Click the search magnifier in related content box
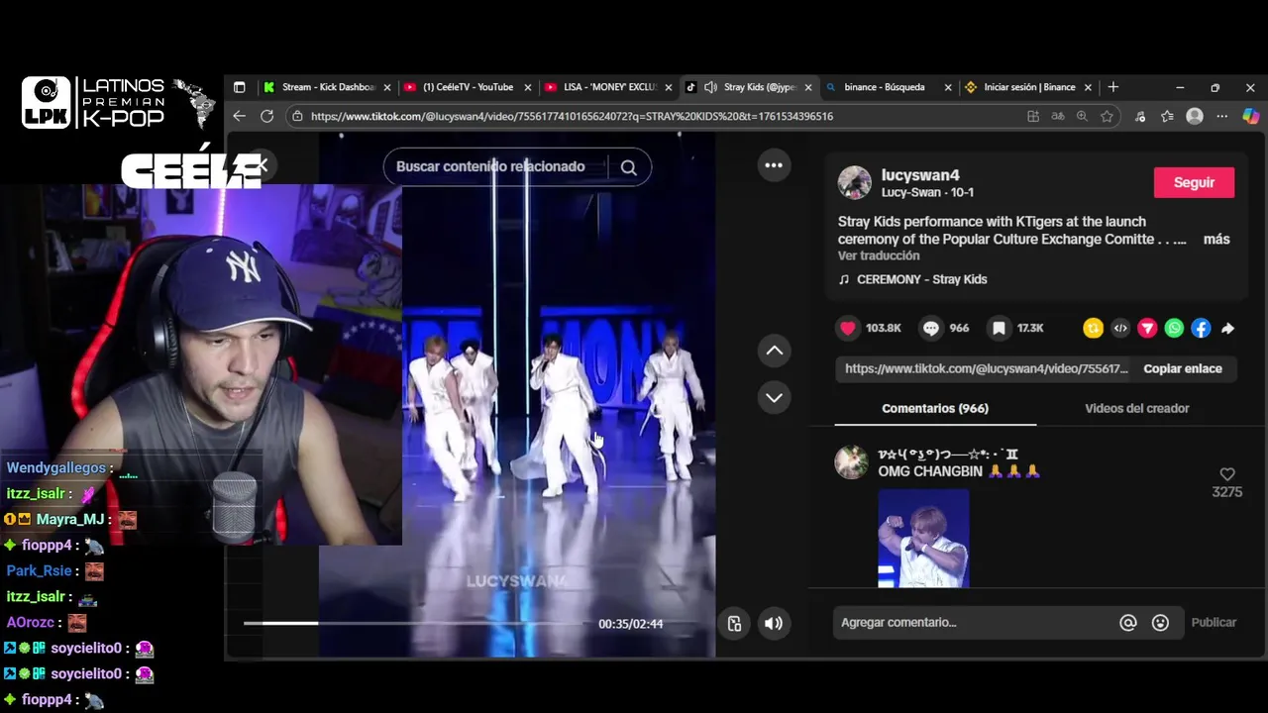The image size is (1268, 713). point(628,167)
